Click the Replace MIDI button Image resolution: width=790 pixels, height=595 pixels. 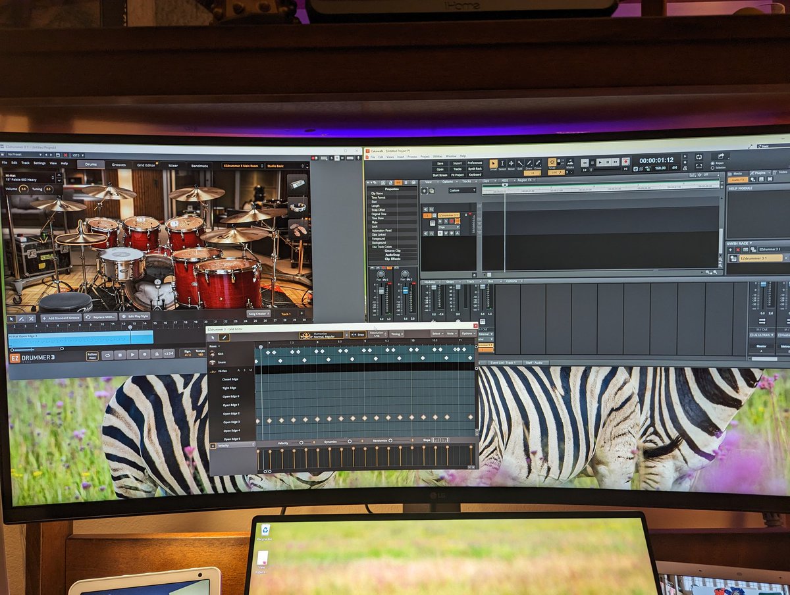point(101,317)
